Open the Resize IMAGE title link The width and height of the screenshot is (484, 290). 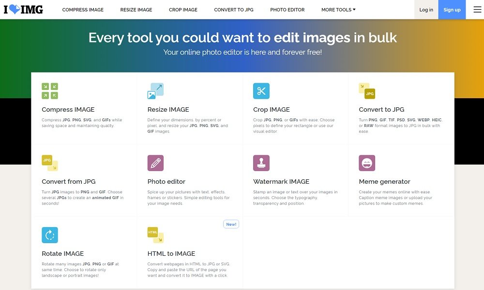(x=168, y=110)
